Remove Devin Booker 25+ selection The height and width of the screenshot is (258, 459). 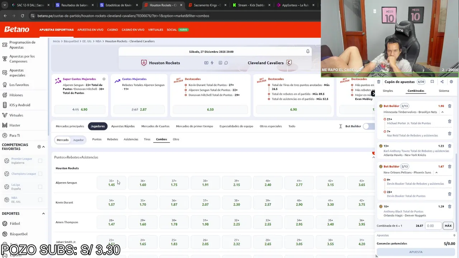point(449,194)
